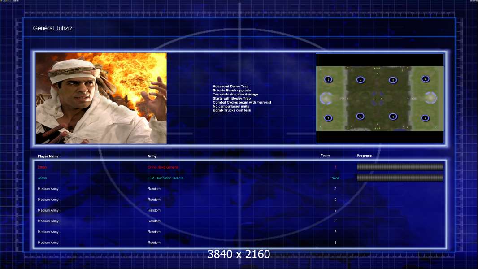Screen dimensions: 478x269
Task: Choose map start position 3
Action: 328,79
